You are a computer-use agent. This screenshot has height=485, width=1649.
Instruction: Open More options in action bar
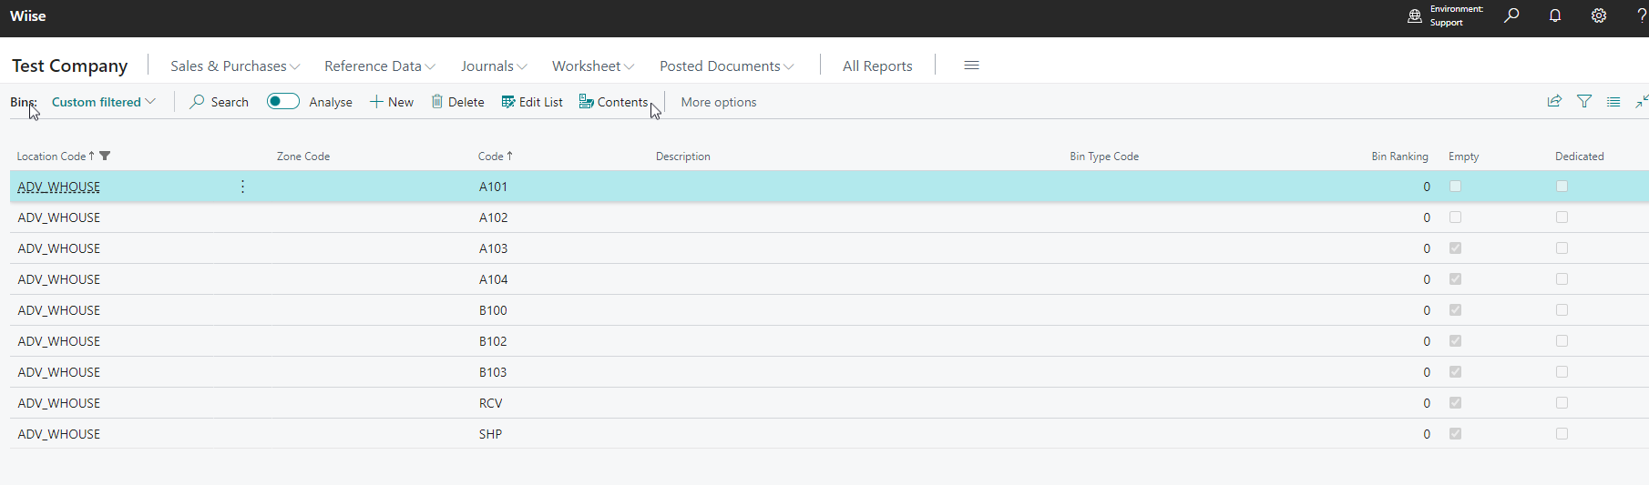718,102
